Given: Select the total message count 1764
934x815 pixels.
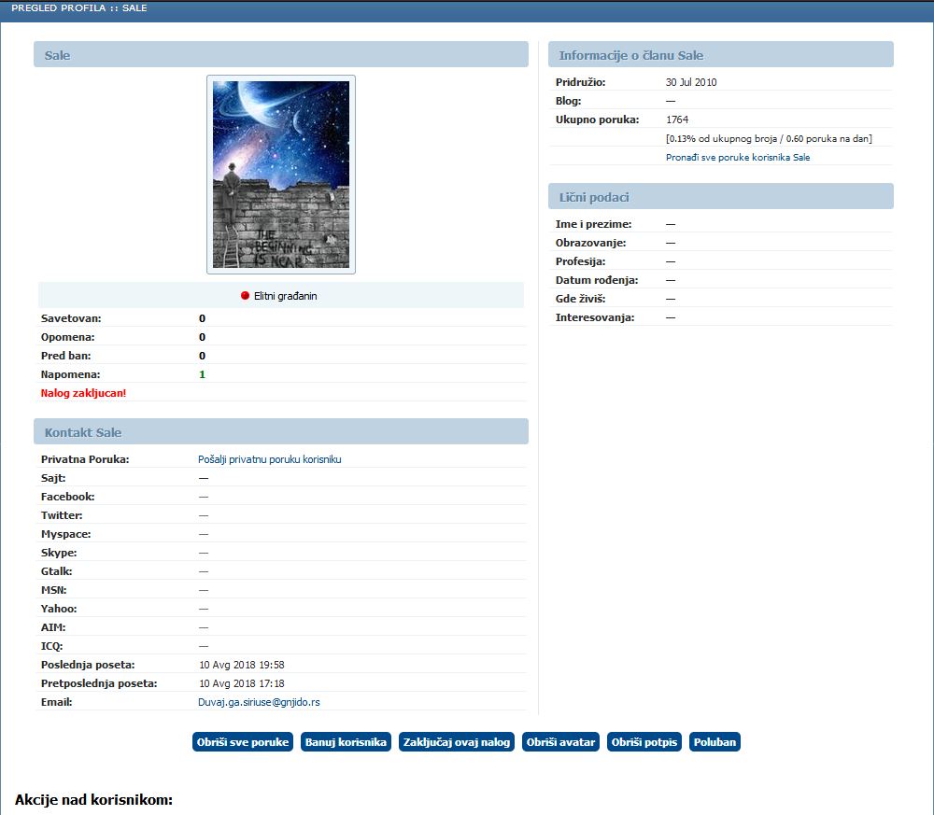Looking at the screenshot, I should click(x=676, y=119).
